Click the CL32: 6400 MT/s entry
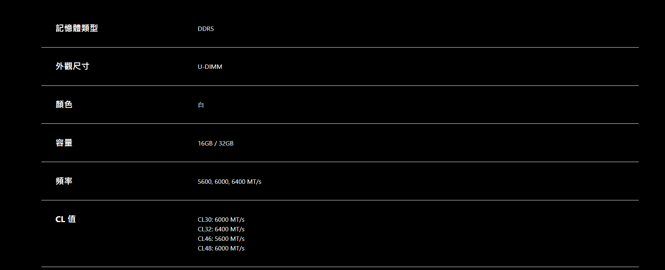 click(x=221, y=229)
